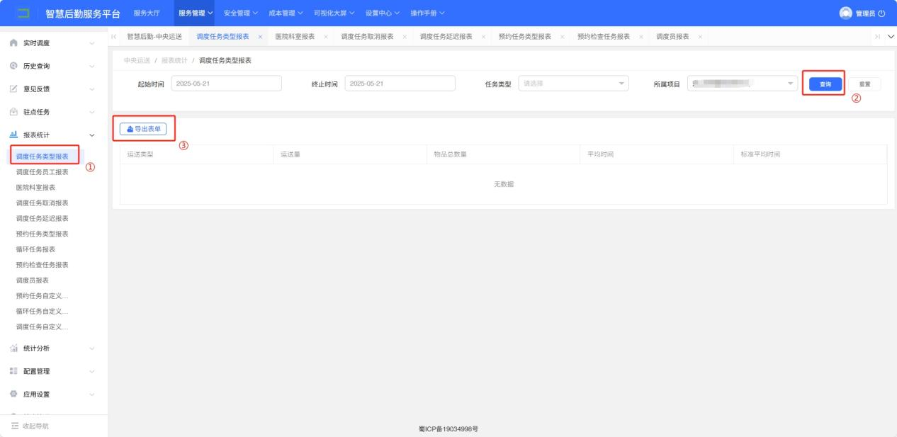The height and width of the screenshot is (437, 897).
Task: Open the 所属项目 dropdown
Action: tap(743, 84)
